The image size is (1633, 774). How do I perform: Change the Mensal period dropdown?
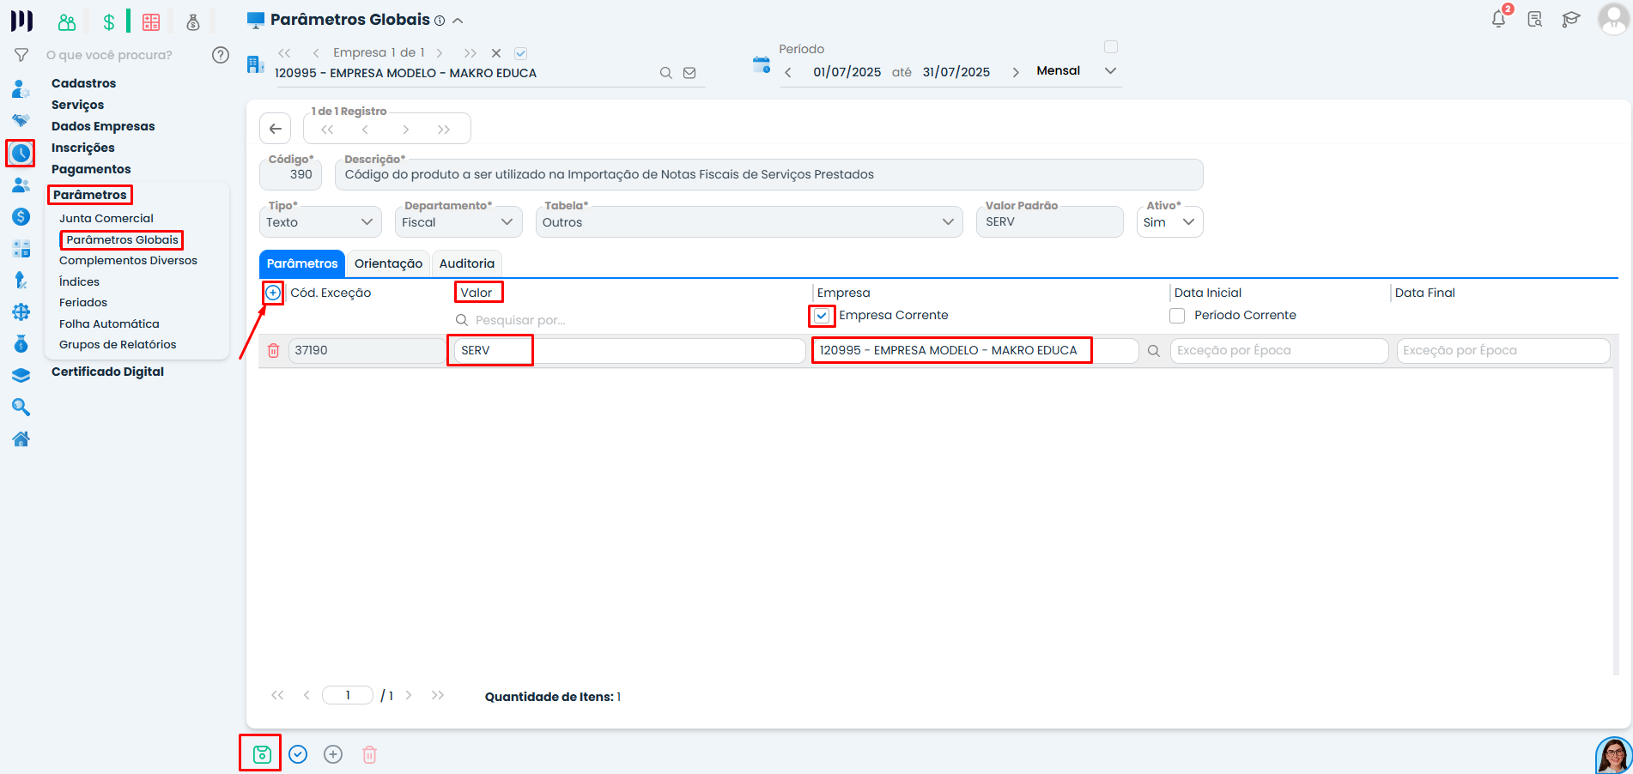pyautogui.click(x=1109, y=70)
